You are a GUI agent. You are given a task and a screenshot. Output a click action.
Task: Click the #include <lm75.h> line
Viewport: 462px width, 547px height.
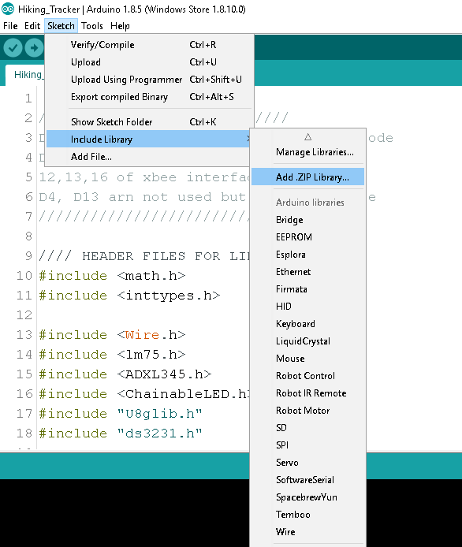click(113, 355)
